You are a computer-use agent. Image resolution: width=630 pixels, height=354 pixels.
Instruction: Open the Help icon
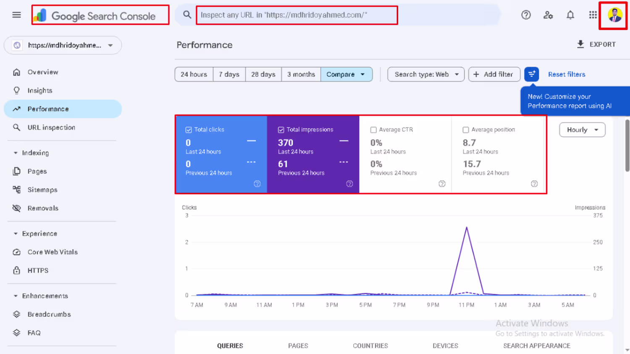pos(526,15)
